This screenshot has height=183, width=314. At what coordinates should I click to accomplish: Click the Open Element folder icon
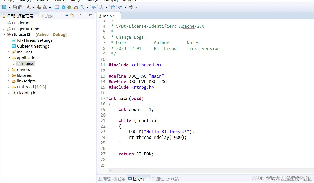point(76,7)
